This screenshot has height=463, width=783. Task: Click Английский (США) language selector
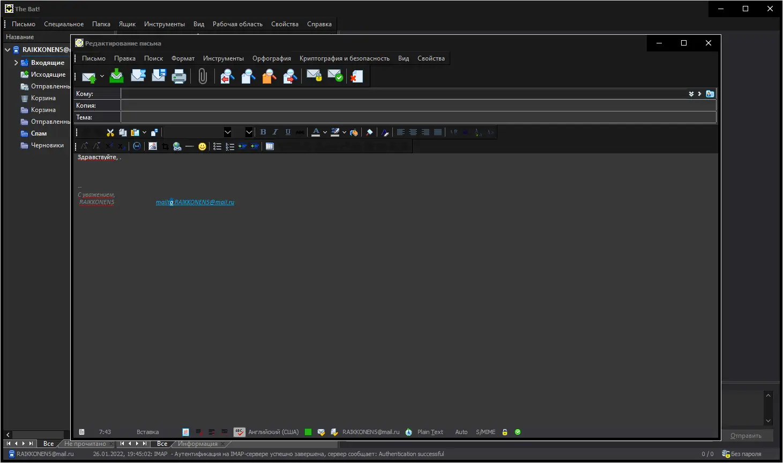(273, 432)
